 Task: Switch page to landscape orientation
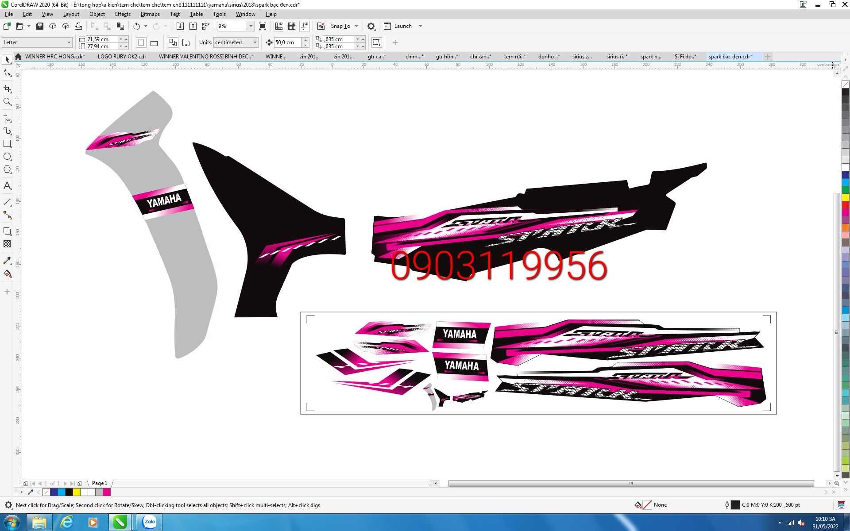(x=154, y=42)
